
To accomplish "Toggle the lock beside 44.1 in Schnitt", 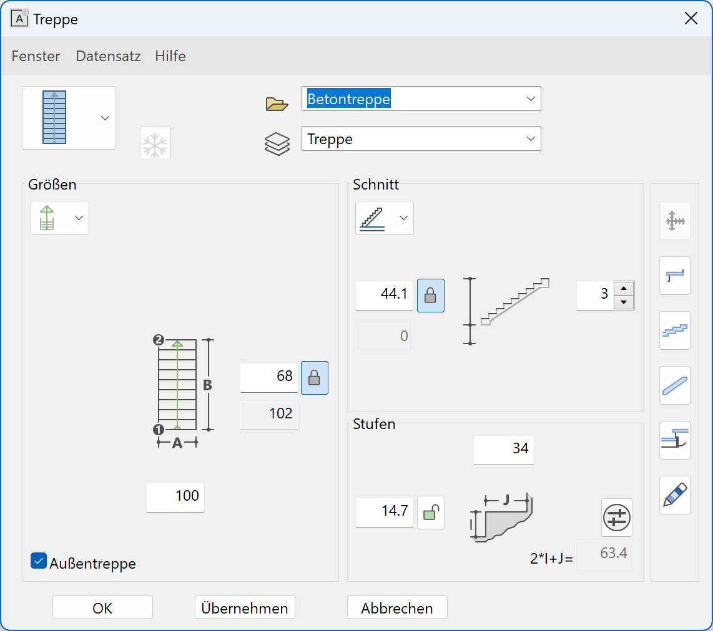I will coord(430,295).
